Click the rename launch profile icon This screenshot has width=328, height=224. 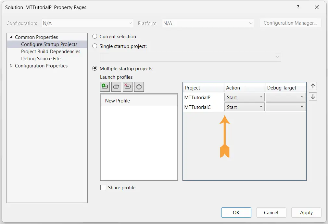click(139, 87)
